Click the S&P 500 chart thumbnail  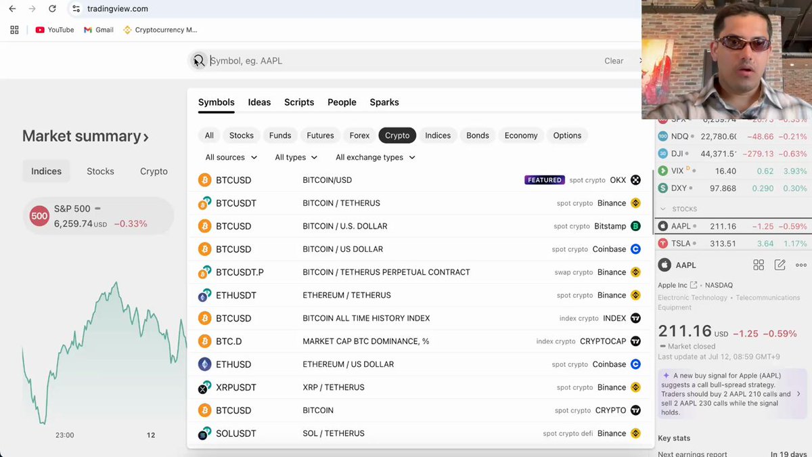point(104,352)
